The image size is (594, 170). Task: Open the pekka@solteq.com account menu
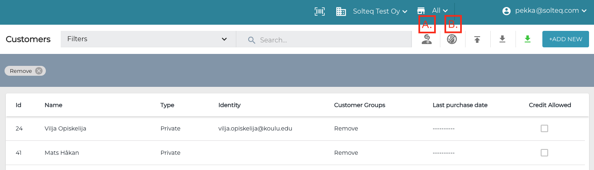(x=551, y=11)
